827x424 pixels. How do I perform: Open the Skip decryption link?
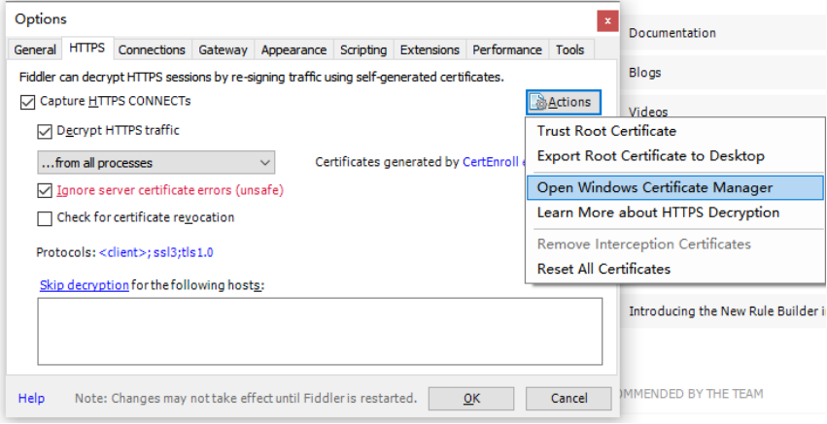tap(85, 285)
